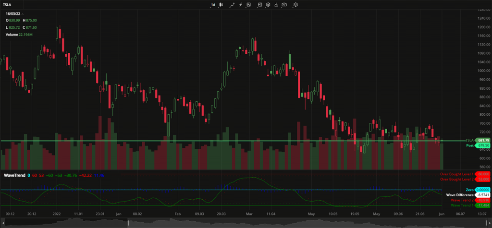Image resolution: width=492 pixels, height=228 pixels.
Task: Click the Jun date axis label
Action: tap(442, 214)
